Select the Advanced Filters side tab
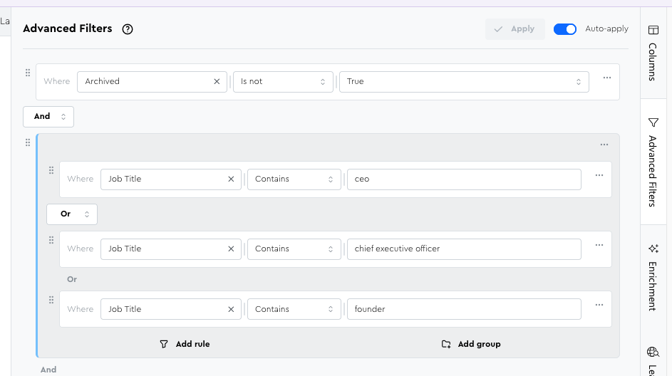The width and height of the screenshot is (672, 376). tap(653, 162)
